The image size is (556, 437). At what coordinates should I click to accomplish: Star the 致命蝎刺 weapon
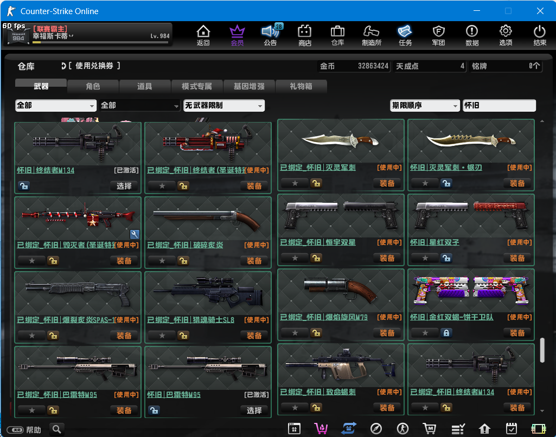pyautogui.click(x=295, y=408)
